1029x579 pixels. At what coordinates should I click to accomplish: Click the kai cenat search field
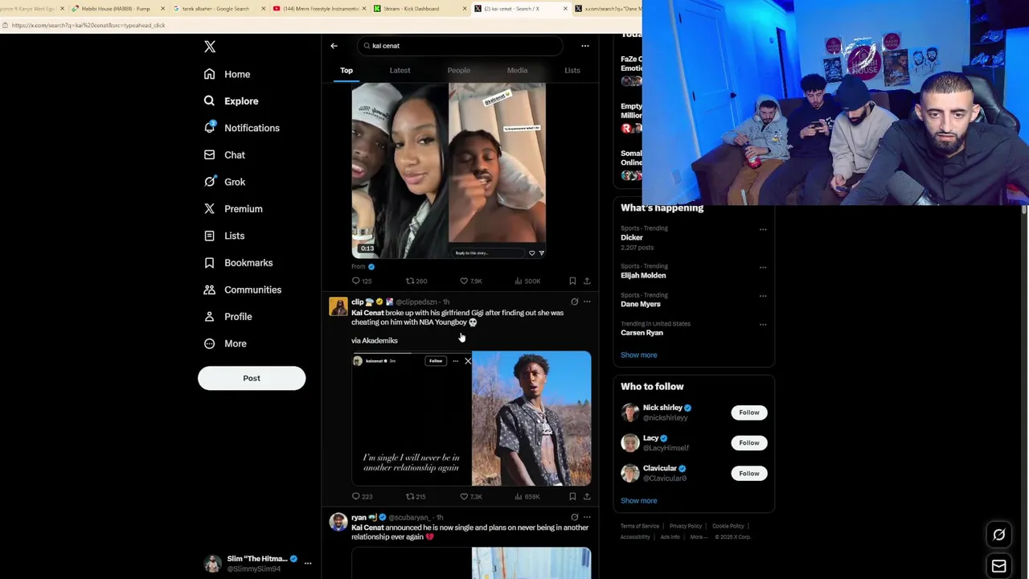(461, 46)
